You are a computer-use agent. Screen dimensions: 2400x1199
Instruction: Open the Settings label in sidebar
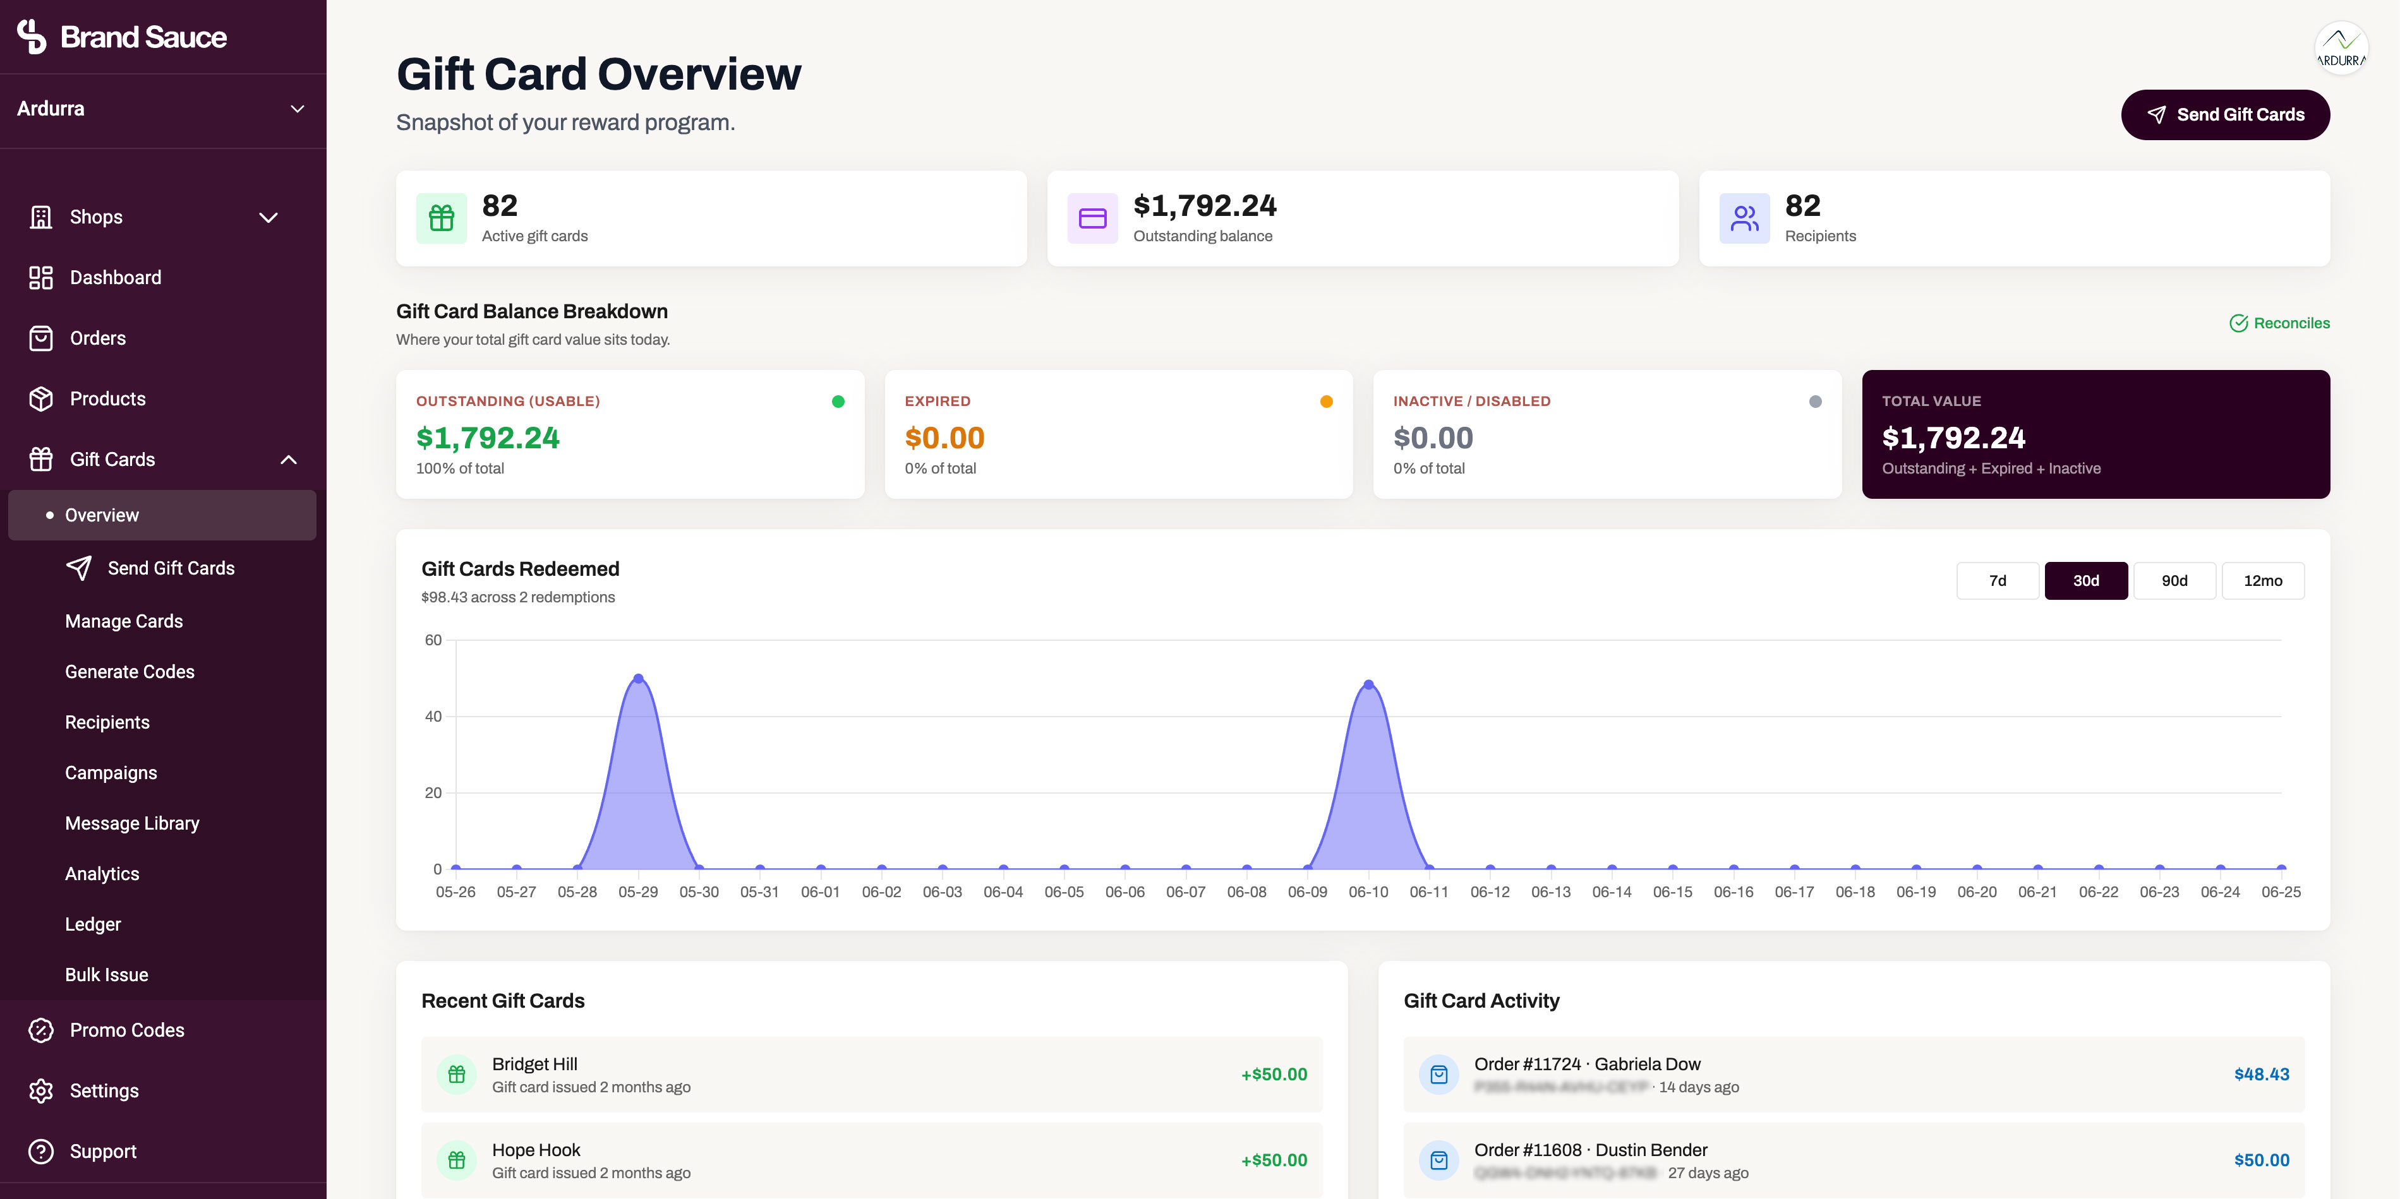pos(104,1090)
